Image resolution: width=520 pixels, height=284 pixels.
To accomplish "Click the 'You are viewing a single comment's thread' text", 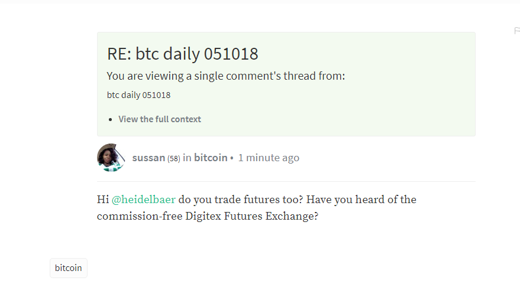I will (x=226, y=76).
